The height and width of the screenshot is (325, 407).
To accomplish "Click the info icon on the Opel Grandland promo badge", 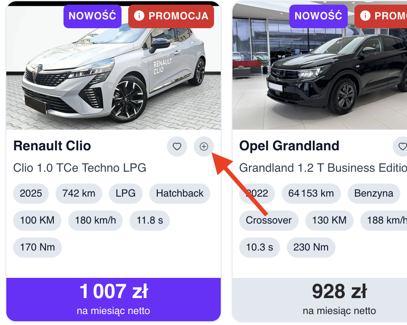I will coord(365,16).
